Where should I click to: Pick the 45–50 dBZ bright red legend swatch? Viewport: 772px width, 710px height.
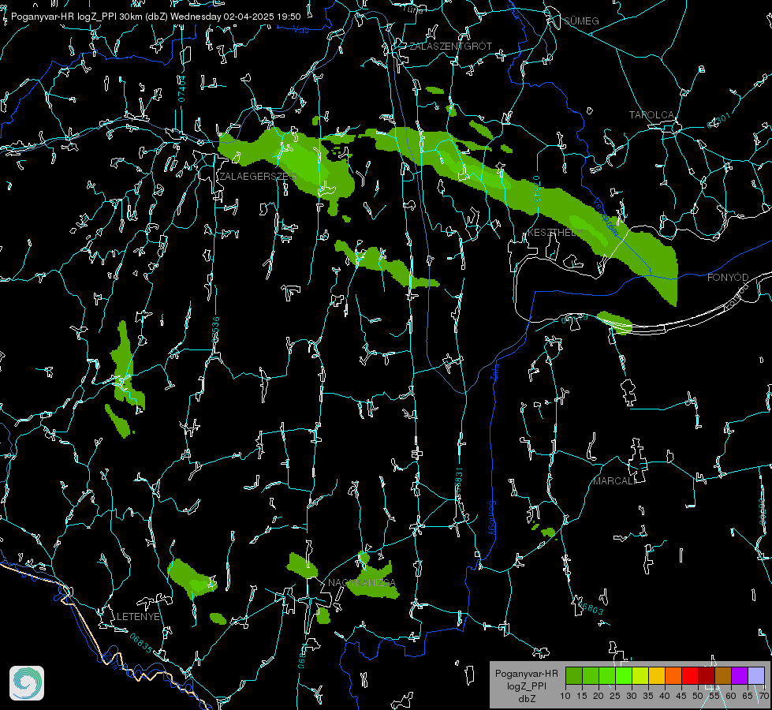tap(690, 675)
